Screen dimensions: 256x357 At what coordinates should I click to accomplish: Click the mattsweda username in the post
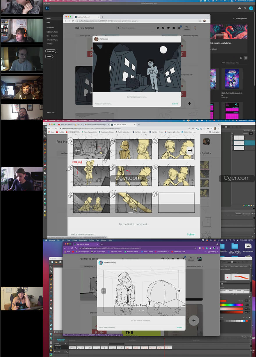[x=104, y=39]
